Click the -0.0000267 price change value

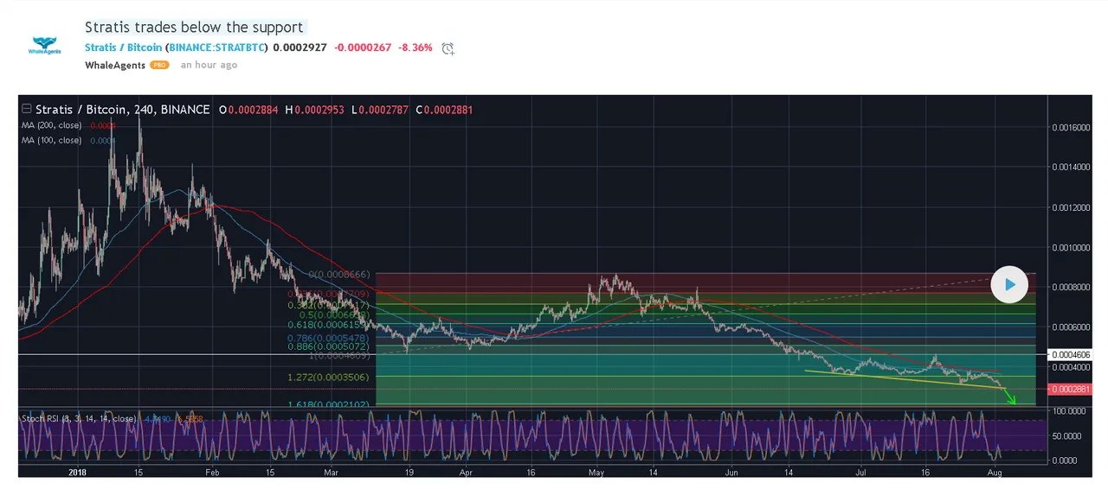[363, 48]
